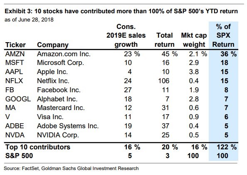Image resolution: width=247 pixels, height=175 pixels.
Task: Click the Ticker column header
Action: 15,45
